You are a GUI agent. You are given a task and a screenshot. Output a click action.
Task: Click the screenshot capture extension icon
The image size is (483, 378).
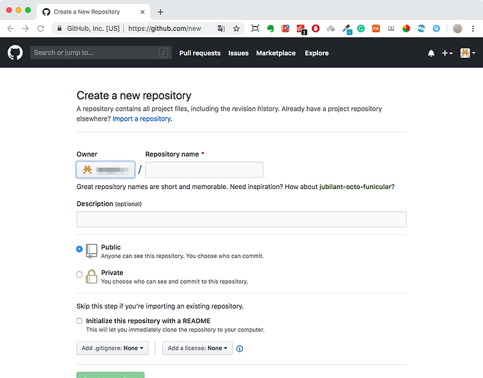[x=255, y=28]
